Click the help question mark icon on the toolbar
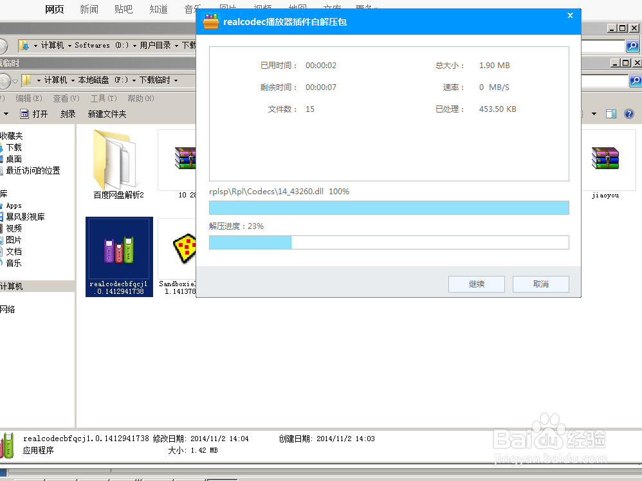This screenshot has height=481, width=642. point(628,114)
